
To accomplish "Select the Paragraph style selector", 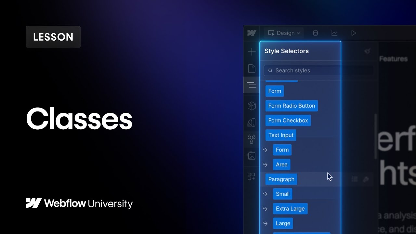I will coord(281,179).
